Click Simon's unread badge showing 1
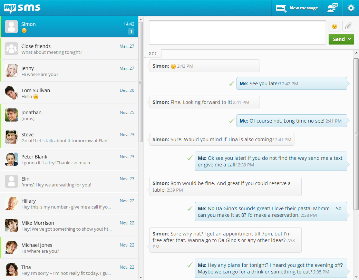 131,32
